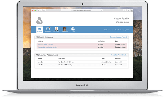Viewport: 165px width, 100px height.
Task: Click 'Thu Nov 5, 2015 2:00 pm' appointment time
Action: click(x=66, y=65)
